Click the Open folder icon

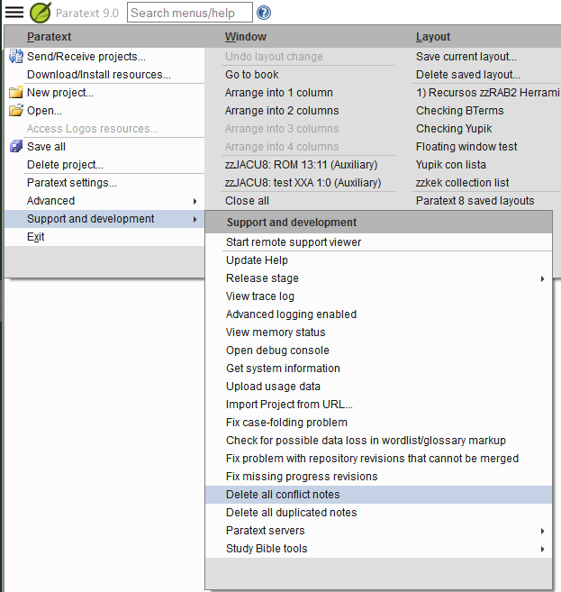(x=15, y=111)
